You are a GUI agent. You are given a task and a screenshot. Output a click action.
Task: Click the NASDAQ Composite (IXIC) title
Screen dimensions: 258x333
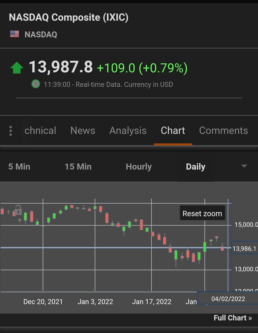tap(69, 18)
